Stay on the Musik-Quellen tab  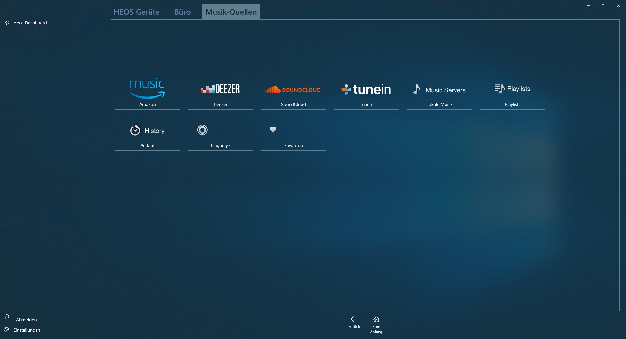tap(231, 12)
